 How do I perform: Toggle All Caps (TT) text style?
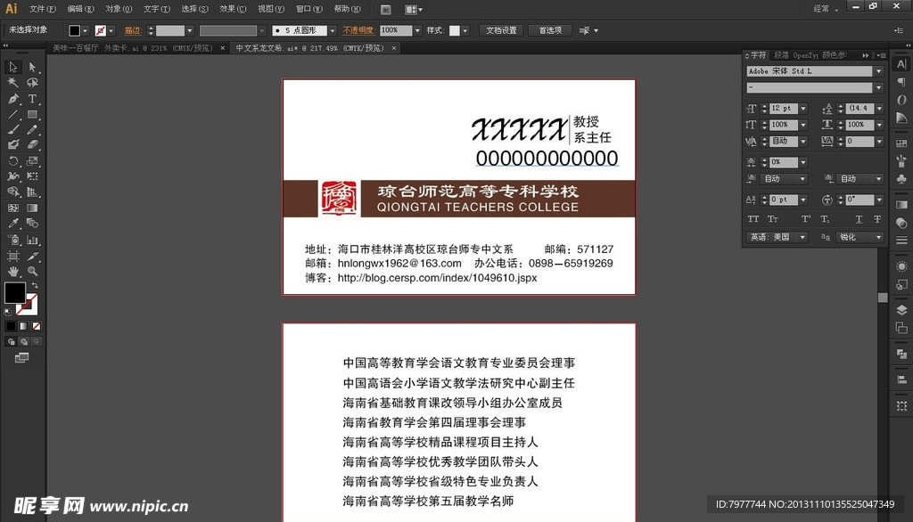(x=753, y=219)
